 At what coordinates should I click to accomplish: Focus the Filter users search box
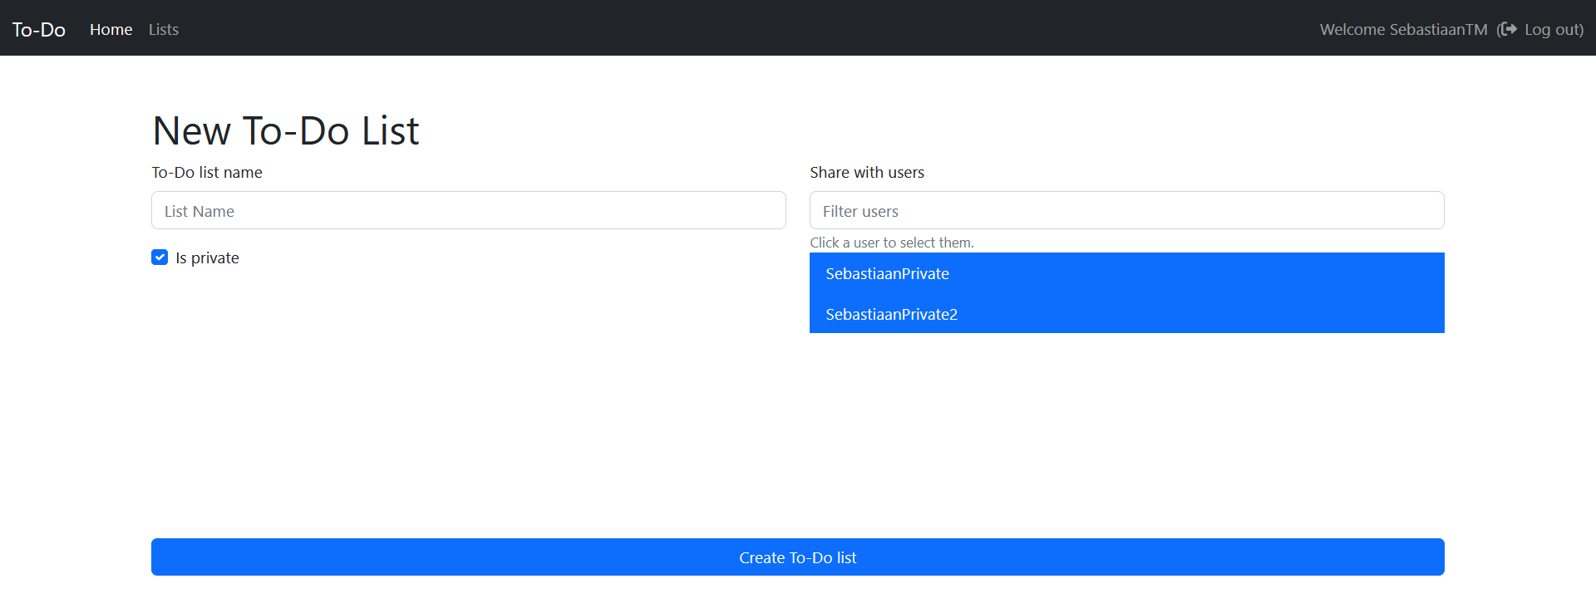tap(1126, 211)
